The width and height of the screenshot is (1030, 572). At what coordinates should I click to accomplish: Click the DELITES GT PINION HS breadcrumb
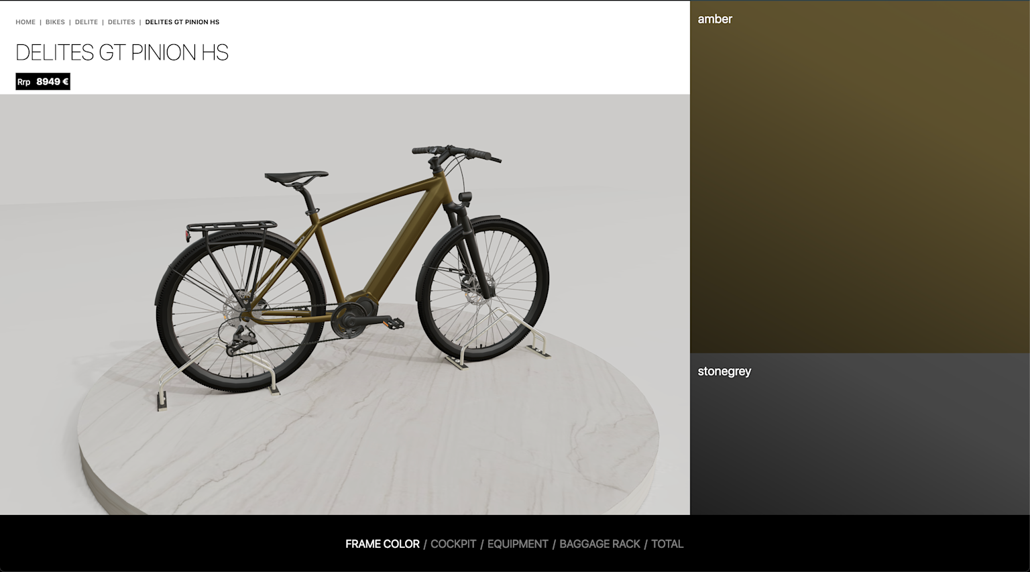click(x=182, y=22)
